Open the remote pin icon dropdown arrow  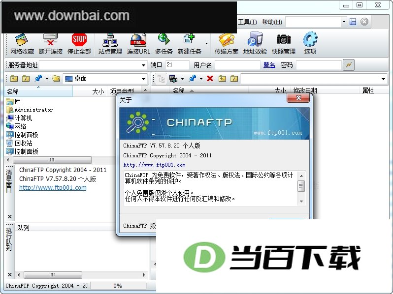coord(201,79)
